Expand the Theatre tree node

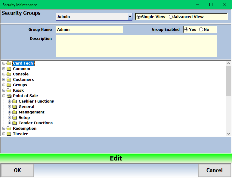[x=4, y=134]
